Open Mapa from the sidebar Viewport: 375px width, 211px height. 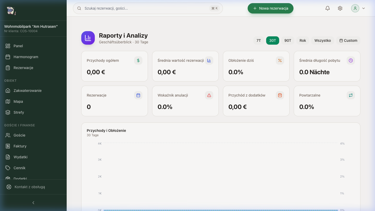33,101
